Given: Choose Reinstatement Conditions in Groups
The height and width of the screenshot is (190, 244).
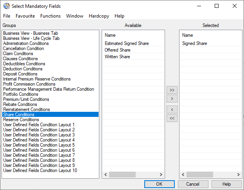Looking at the screenshot, I should pyautogui.click(x=26, y=109).
